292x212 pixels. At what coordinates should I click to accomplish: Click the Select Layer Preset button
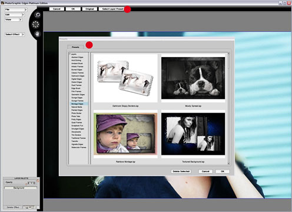113,9
